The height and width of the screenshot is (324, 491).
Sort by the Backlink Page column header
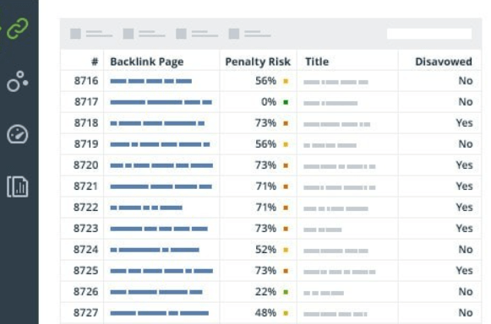tap(147, 62)
